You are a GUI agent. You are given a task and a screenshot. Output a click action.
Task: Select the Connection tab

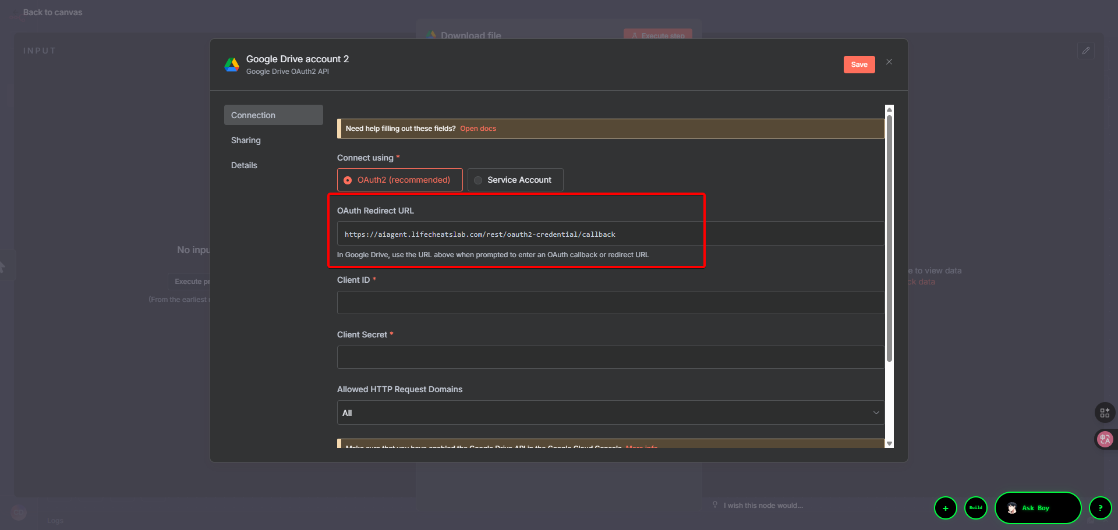pyautogui.click(x=273, y=115)
